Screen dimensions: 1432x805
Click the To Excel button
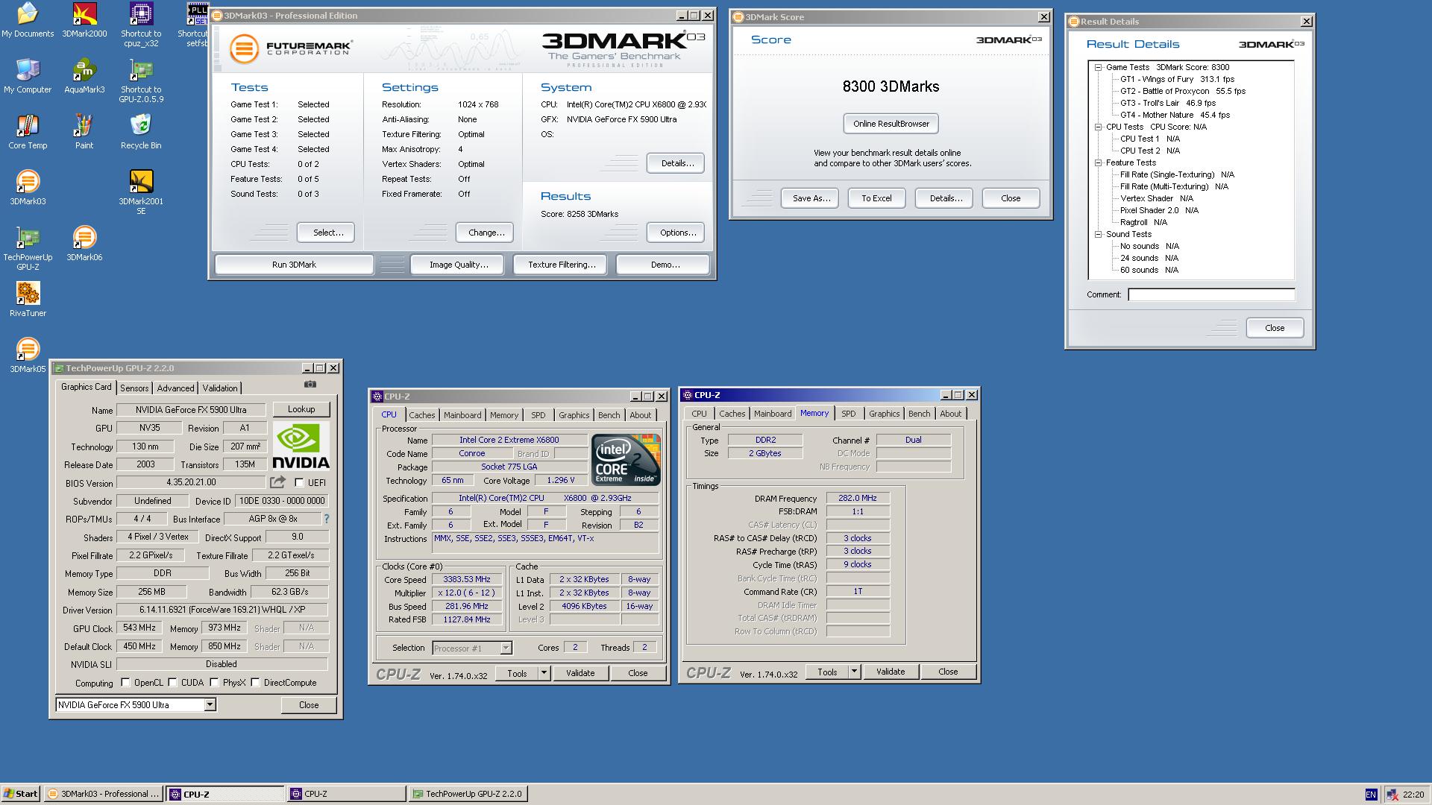(x=876, y=198)
